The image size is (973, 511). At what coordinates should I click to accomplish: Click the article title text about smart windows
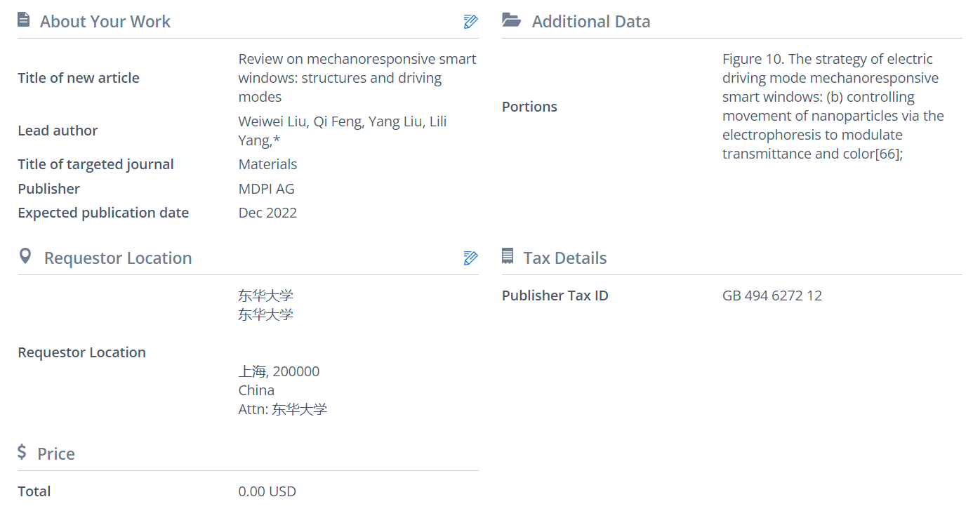click(357, 78)
